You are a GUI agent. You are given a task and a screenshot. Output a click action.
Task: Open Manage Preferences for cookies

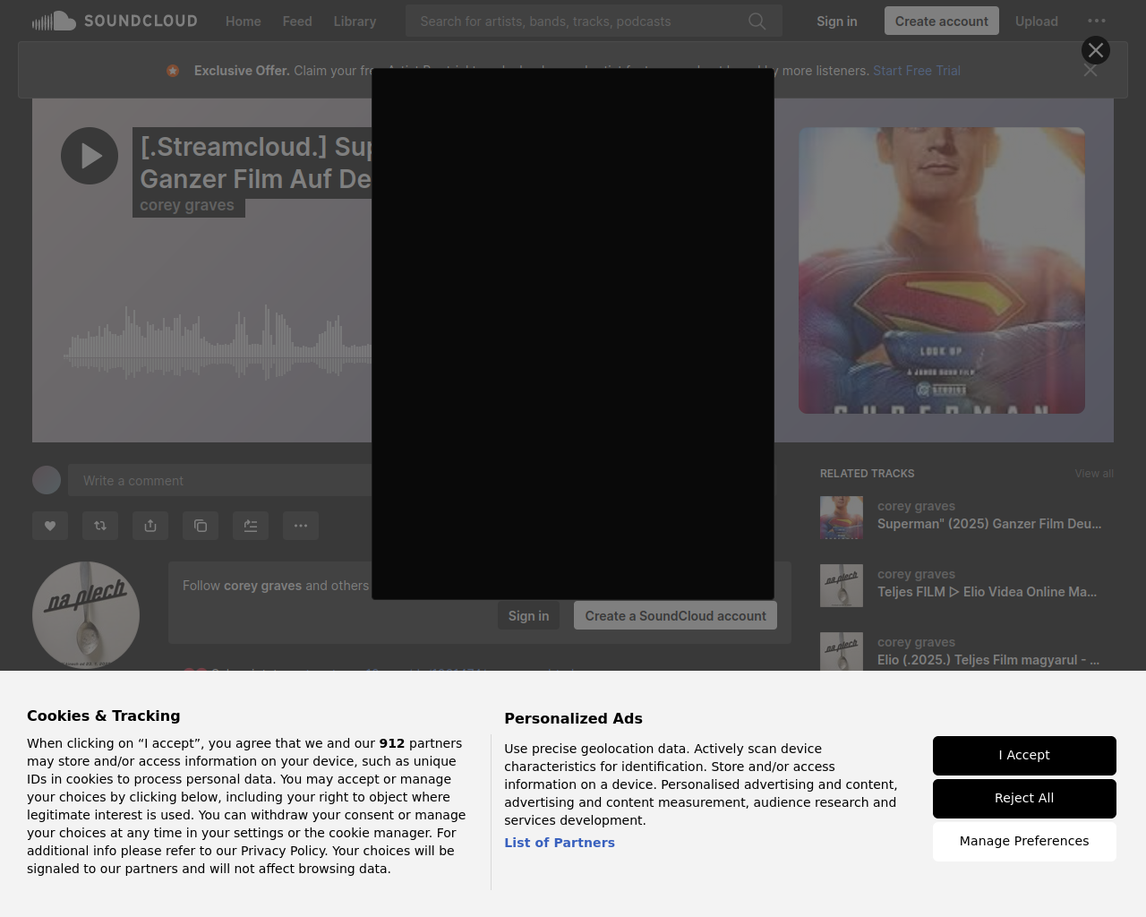[x=1024, y=842]
